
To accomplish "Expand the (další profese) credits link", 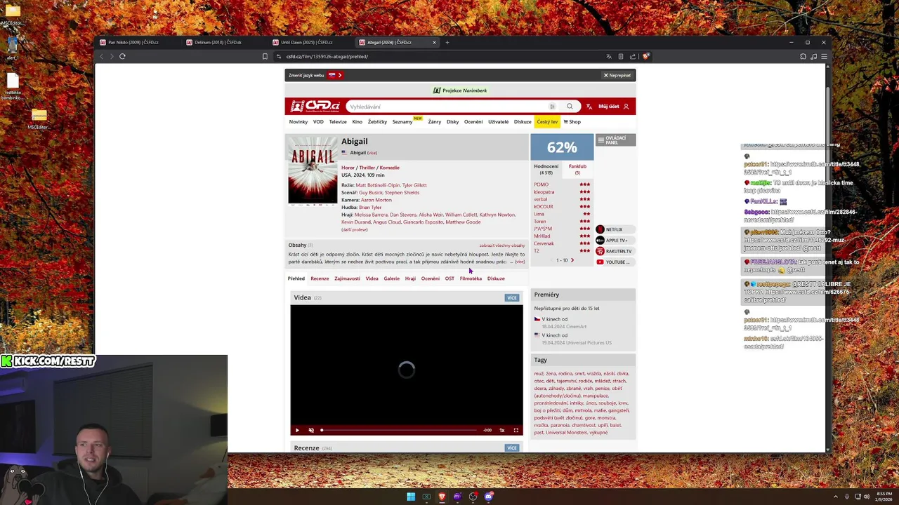I will point(354,229).
